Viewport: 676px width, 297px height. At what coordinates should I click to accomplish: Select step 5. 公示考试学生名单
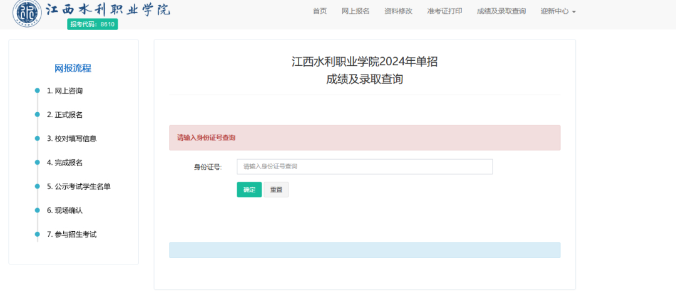point(78,187)
